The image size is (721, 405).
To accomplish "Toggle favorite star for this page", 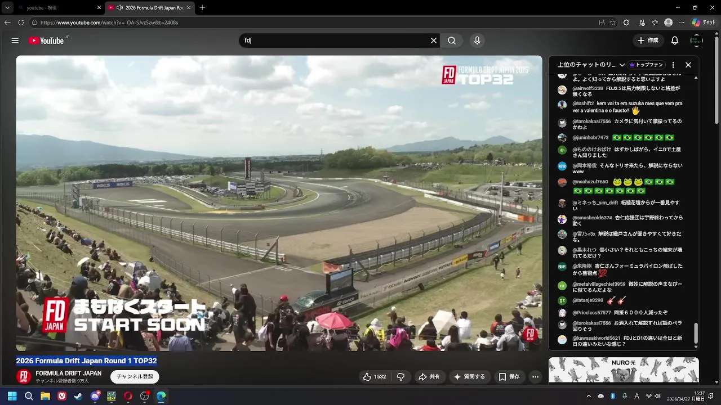I will (612, 22).
